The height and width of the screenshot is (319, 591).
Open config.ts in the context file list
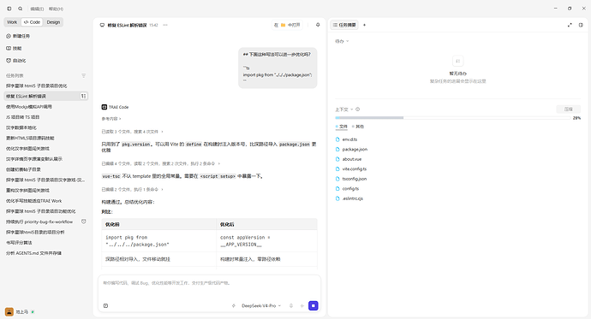(350, 188)
